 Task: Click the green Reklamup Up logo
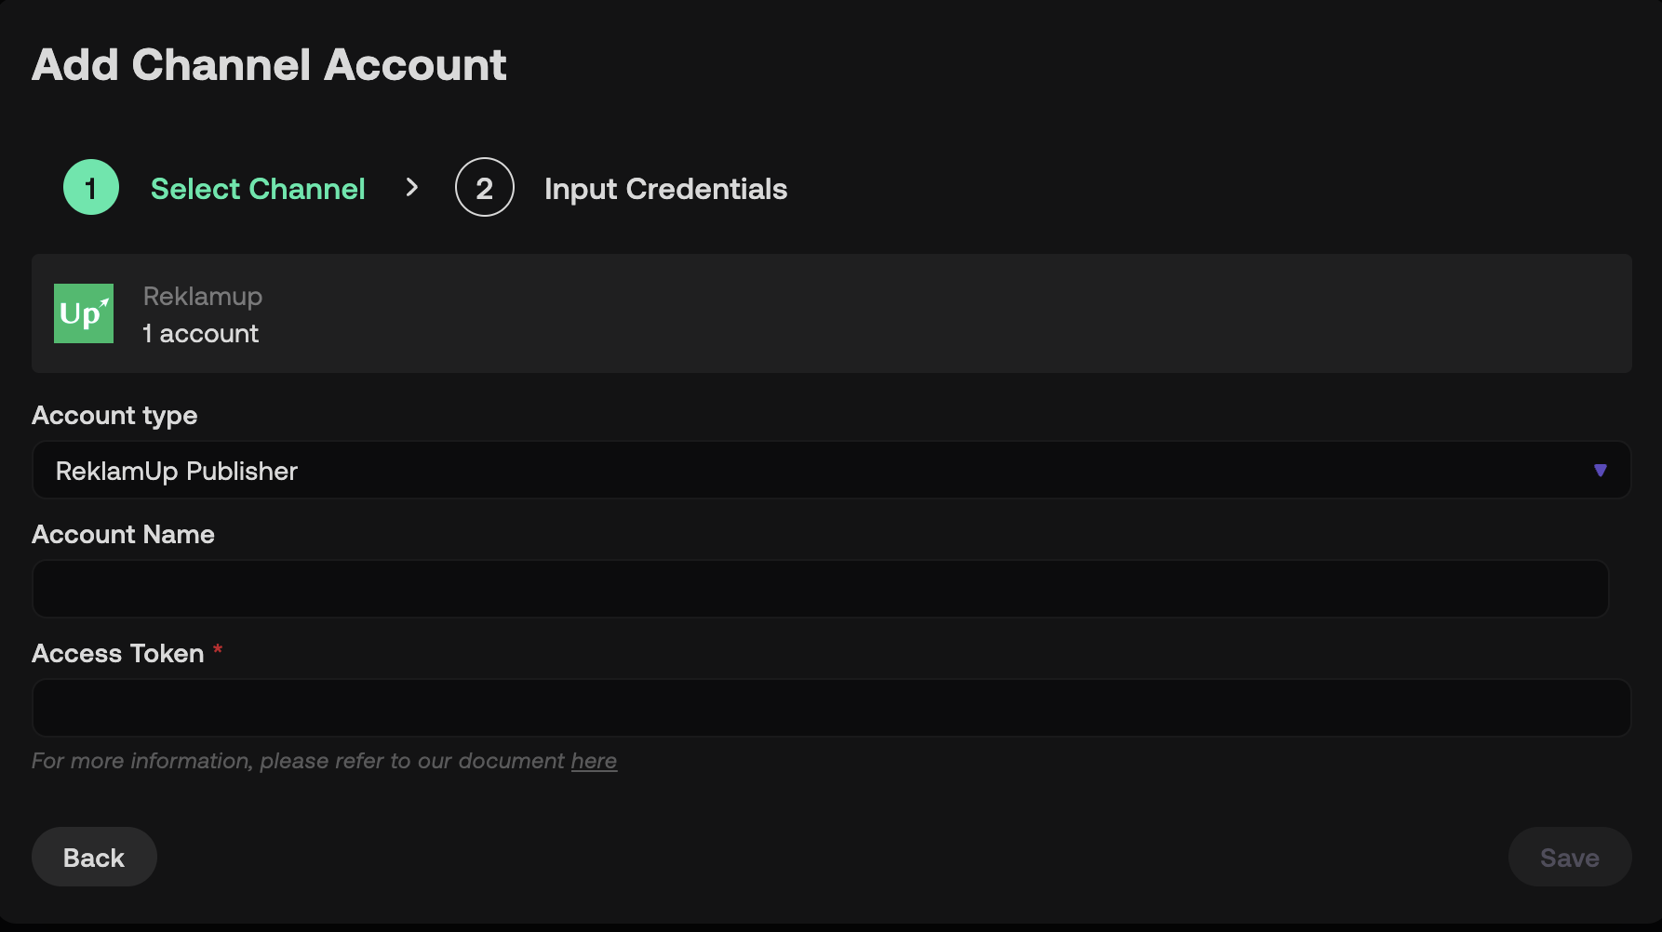pos(84,313)
